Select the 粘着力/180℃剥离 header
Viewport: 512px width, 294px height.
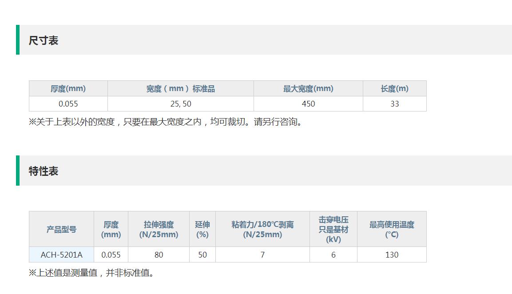(x=262, y=229)
